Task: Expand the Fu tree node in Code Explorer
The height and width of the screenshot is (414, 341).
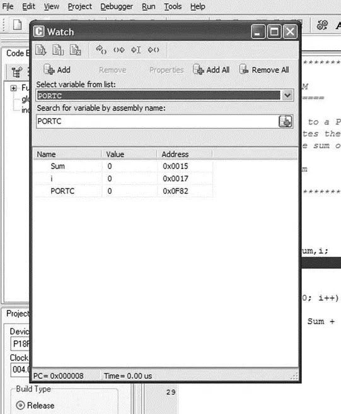Action: [14, 88]
